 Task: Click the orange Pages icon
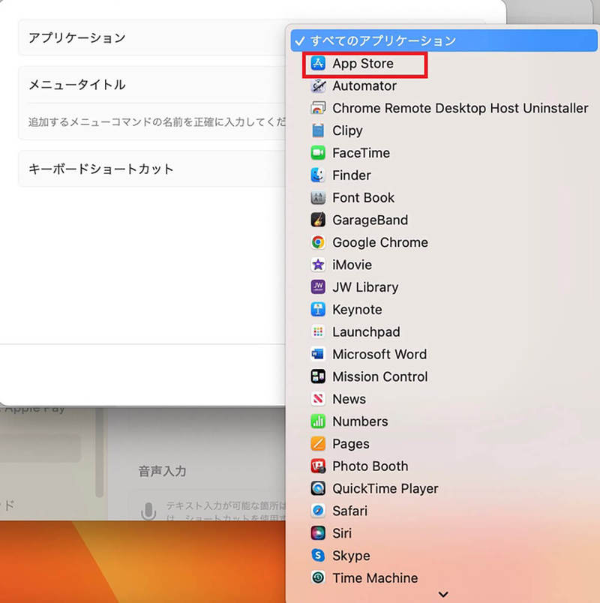coord(318,443)
